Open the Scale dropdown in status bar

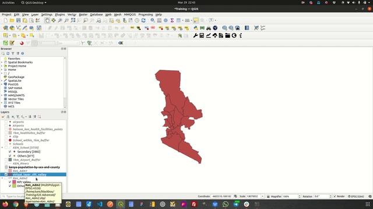tap(263, 196)
